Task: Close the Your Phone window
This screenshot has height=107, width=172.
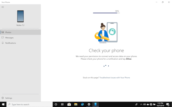Action: coord(169,2)
